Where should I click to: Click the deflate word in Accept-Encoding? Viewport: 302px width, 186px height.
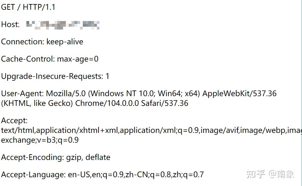coord(98,157)
